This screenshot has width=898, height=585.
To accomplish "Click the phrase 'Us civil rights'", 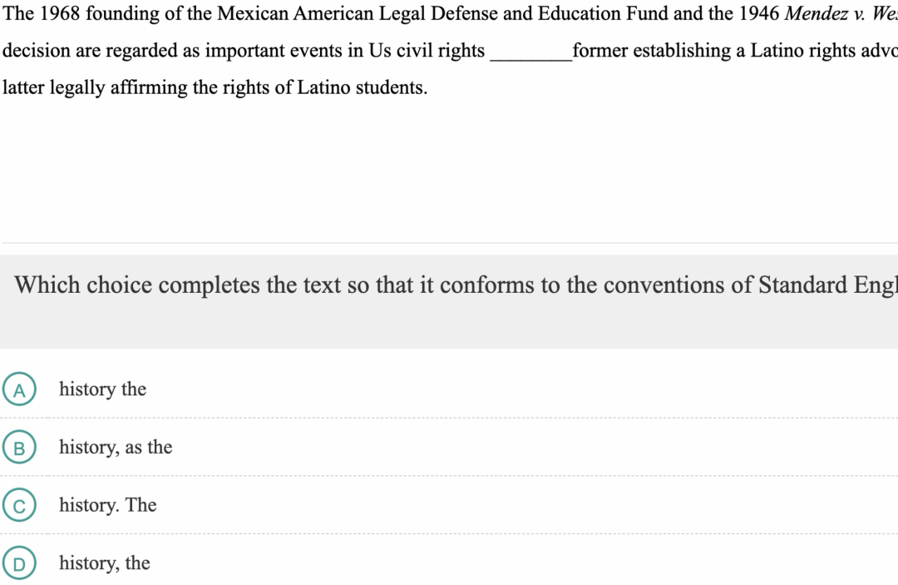I will pyautogui.click(x=427, y=51).
